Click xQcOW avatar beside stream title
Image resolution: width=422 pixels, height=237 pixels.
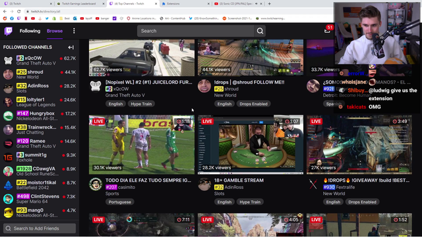96,86
